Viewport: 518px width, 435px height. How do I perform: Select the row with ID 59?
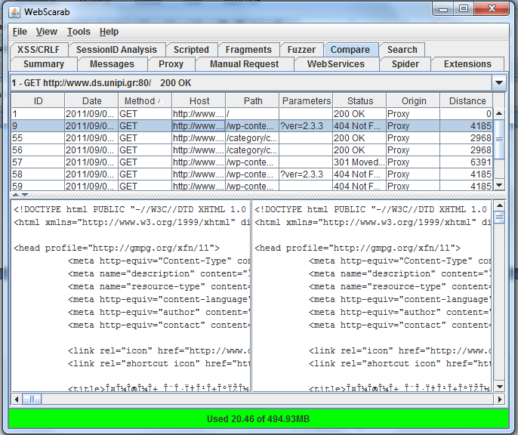(x=252, y=186)
